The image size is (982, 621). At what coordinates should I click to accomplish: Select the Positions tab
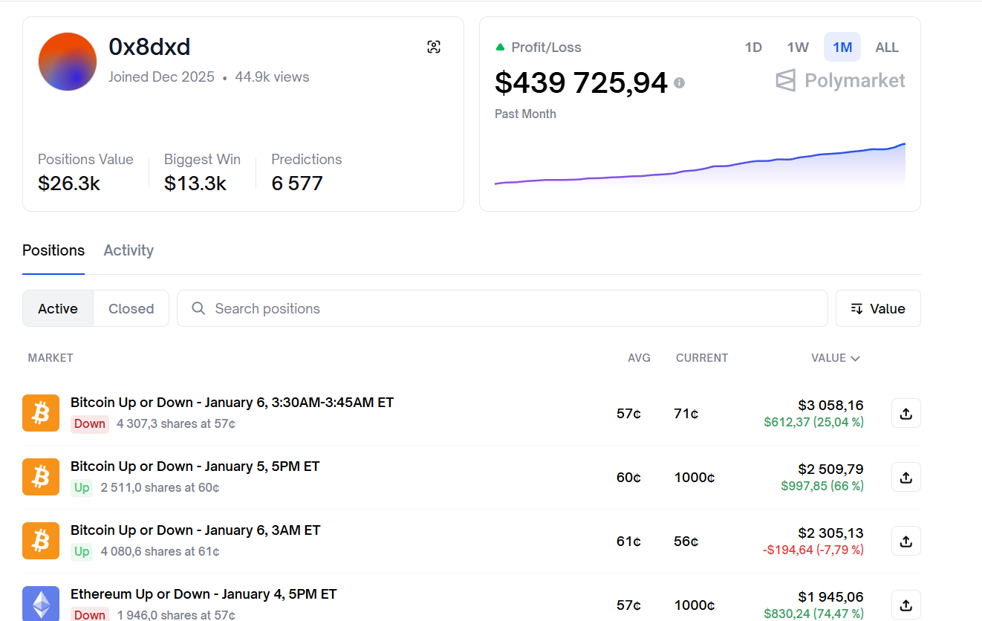pos(53,250)
